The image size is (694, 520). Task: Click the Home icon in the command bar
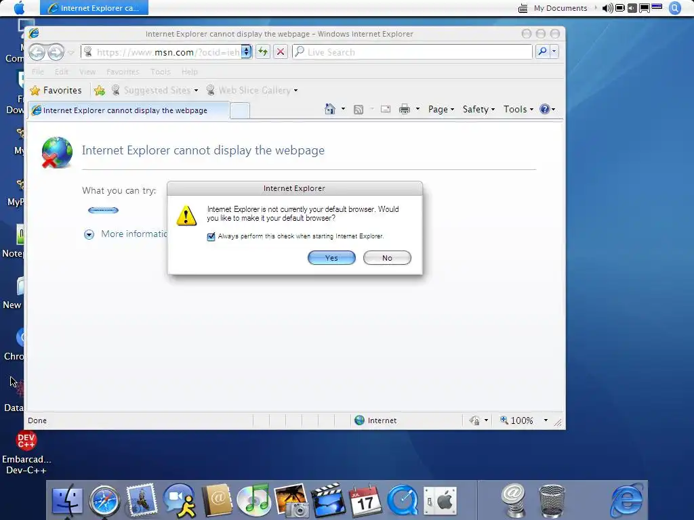(x=330, y=109)
